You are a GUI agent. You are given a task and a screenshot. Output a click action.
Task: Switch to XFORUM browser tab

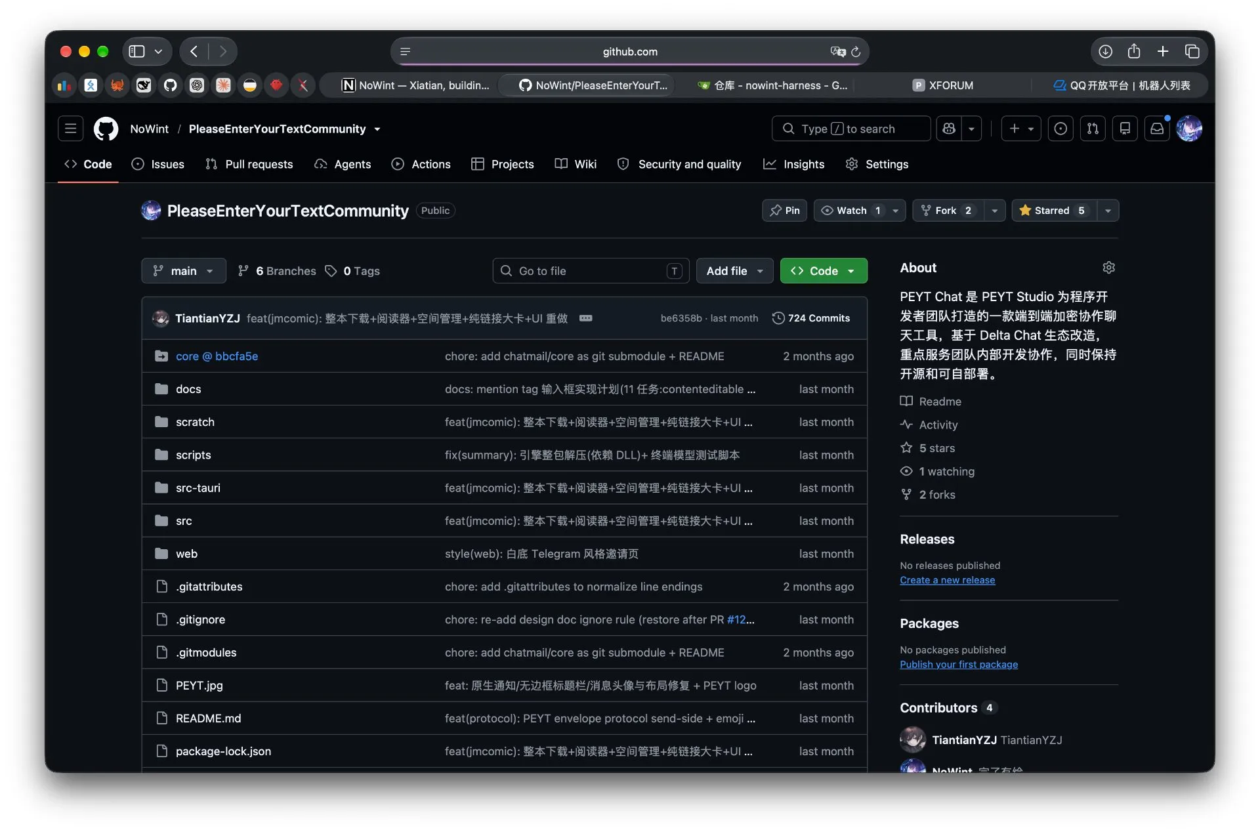[943, 85]
